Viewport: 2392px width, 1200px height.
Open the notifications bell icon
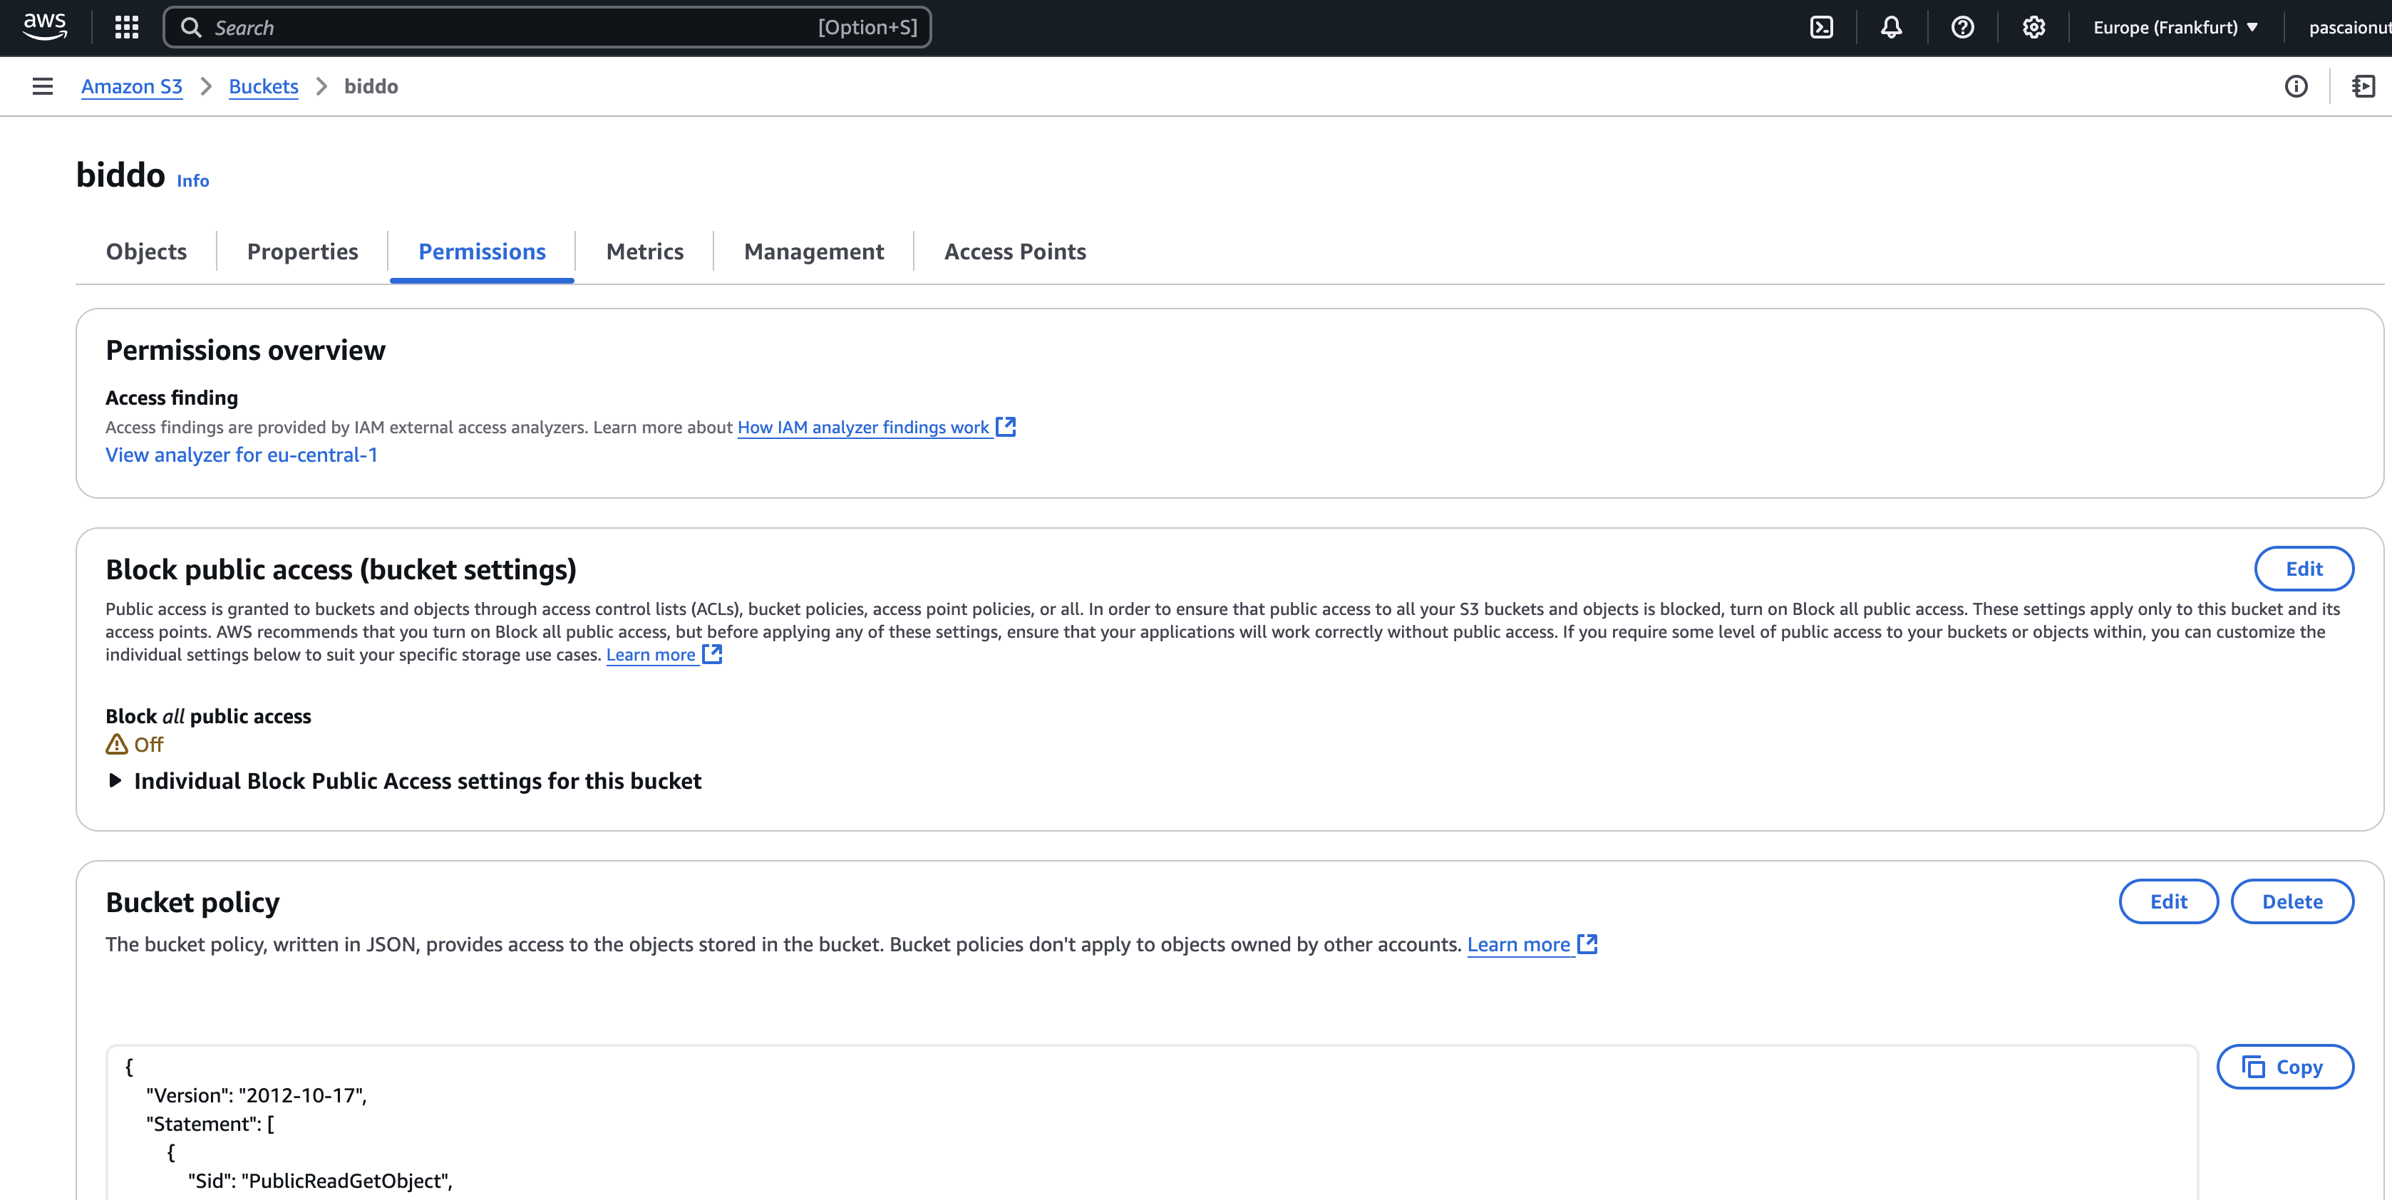(x=1892, y=27)
